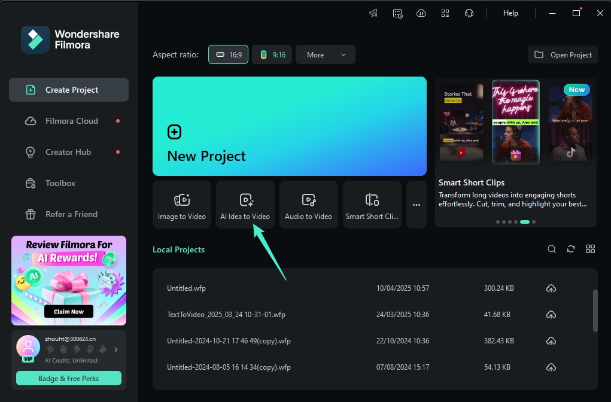Show more tools via ellipsis button
The width and height of the screenshot is (611, 402).
[x=417, y=205]
